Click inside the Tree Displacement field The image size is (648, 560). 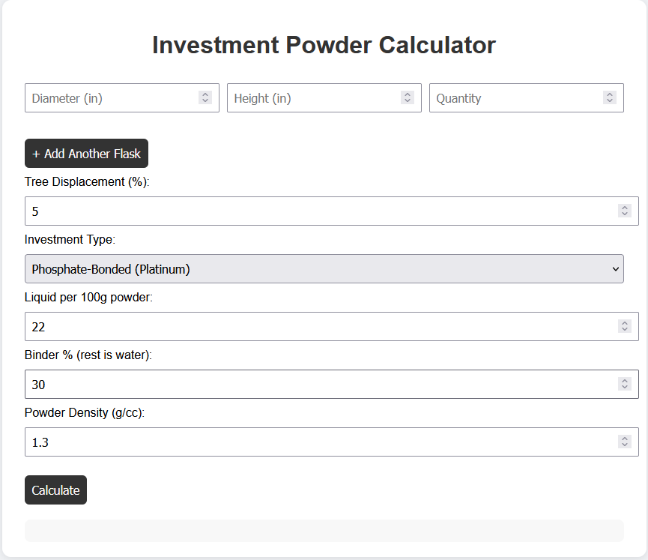(300, 211)
